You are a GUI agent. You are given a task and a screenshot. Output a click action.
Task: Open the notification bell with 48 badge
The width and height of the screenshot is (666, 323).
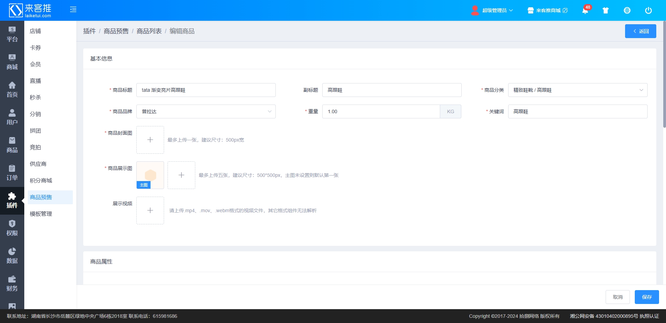585,10
